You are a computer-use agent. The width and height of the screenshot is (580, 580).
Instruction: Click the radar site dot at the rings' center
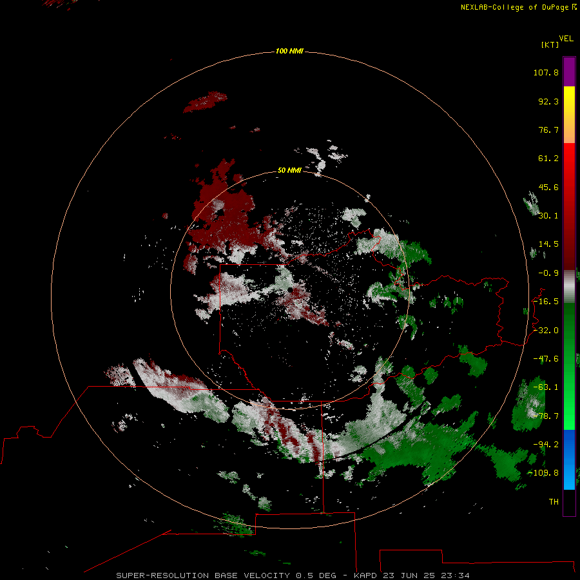point(291,289)
